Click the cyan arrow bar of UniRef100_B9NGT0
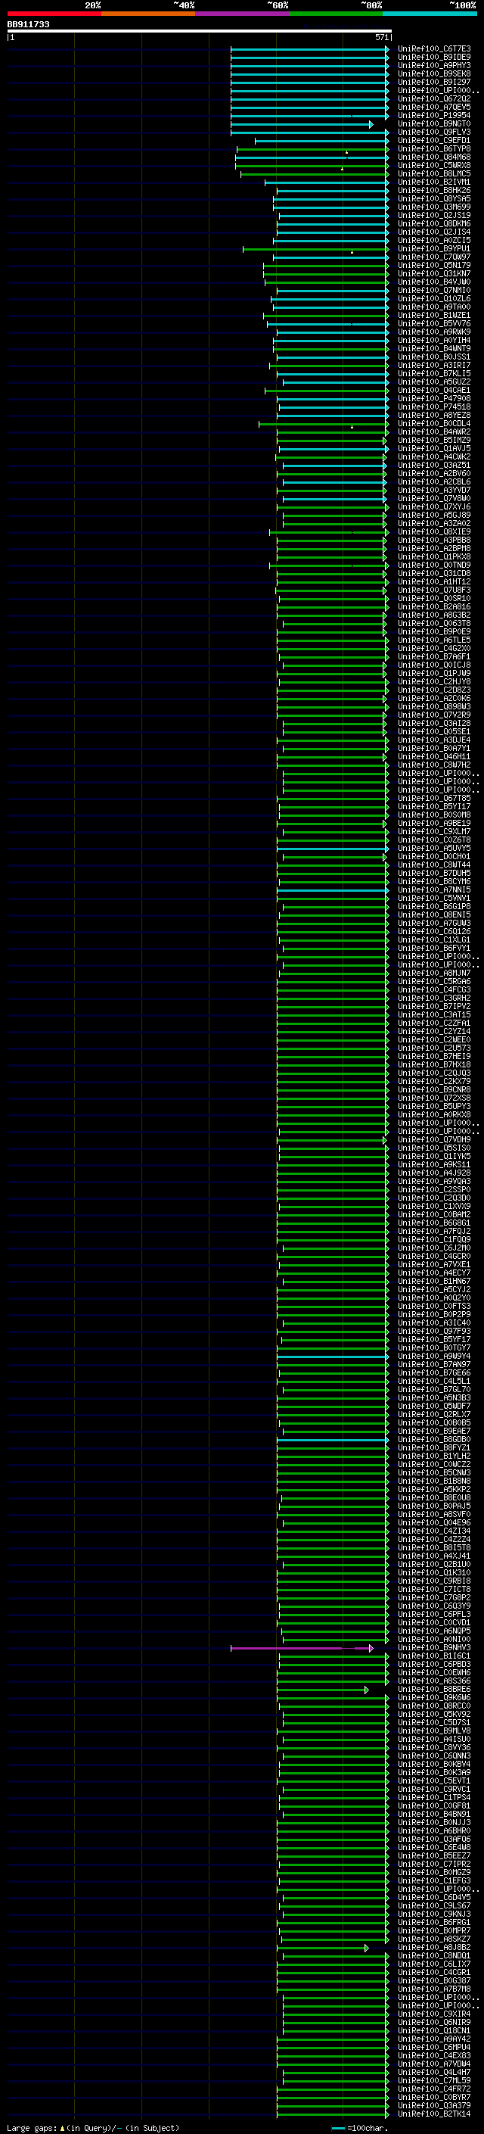This screenshot has height=2134, width=484. 302,123
